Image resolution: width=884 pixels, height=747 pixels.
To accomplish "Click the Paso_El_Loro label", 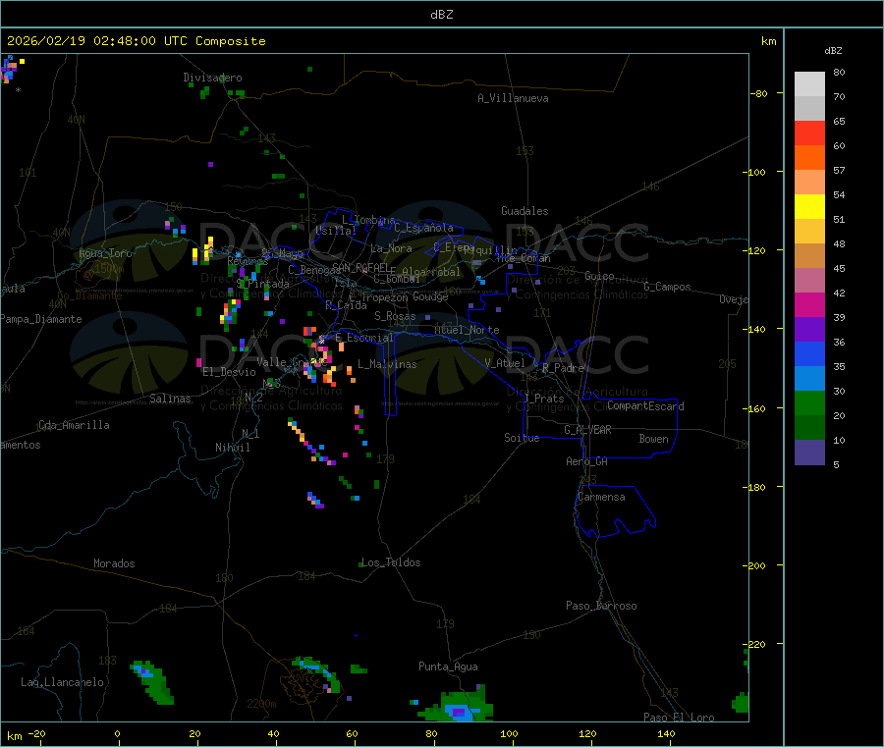I will pos(679,718).
